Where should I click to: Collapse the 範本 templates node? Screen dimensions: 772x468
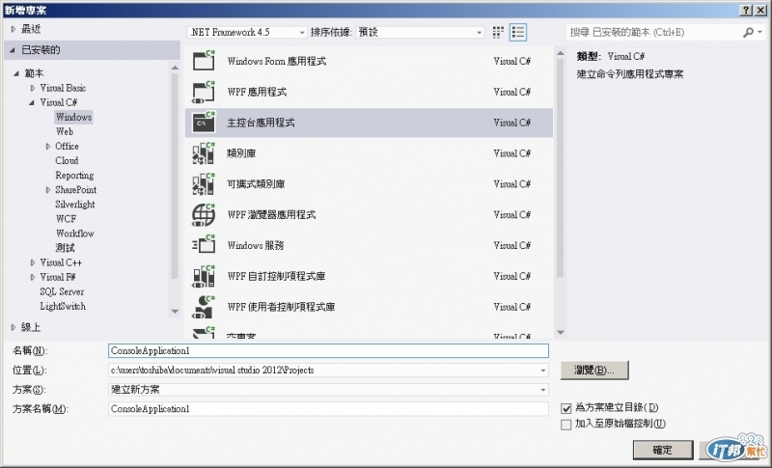pos(16,73)
